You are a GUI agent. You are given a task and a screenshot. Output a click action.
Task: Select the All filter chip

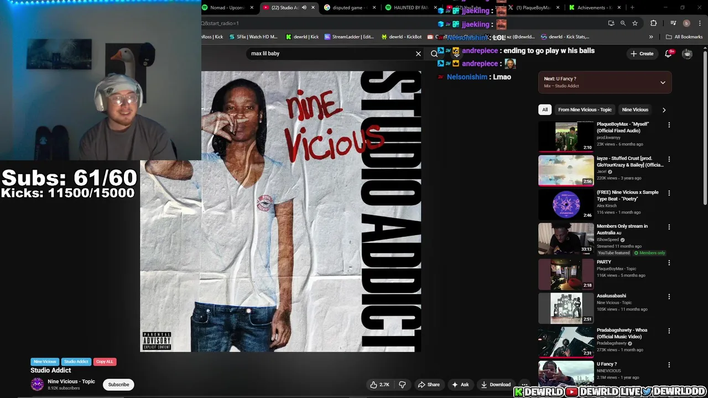[x=545, y=110]
